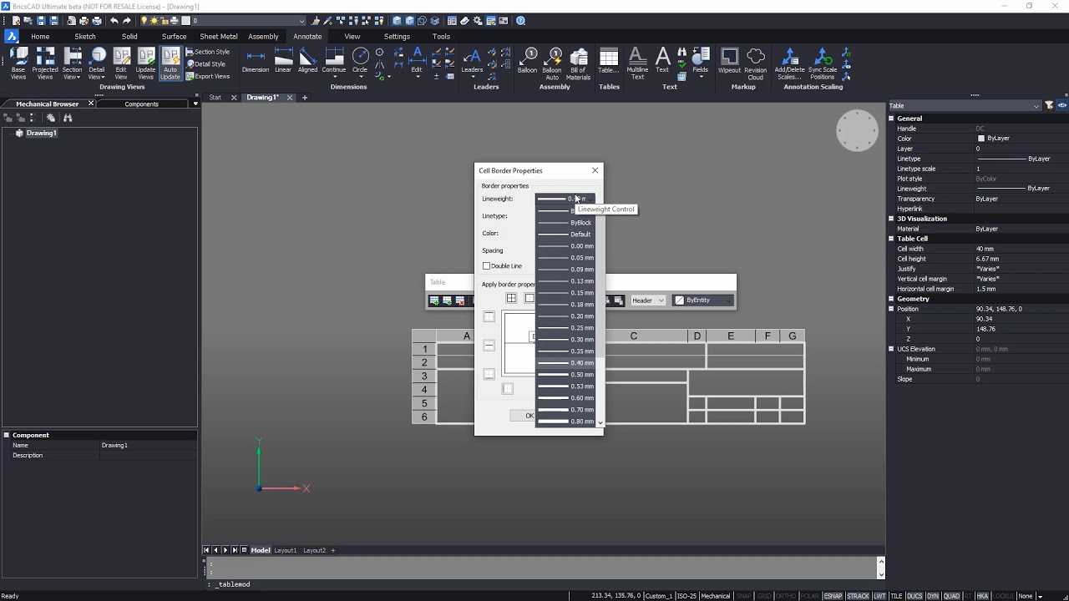This screenshot has height=601, width=1069.
Task: Toggle STRACK in status bar
Action: click(858, 596)
